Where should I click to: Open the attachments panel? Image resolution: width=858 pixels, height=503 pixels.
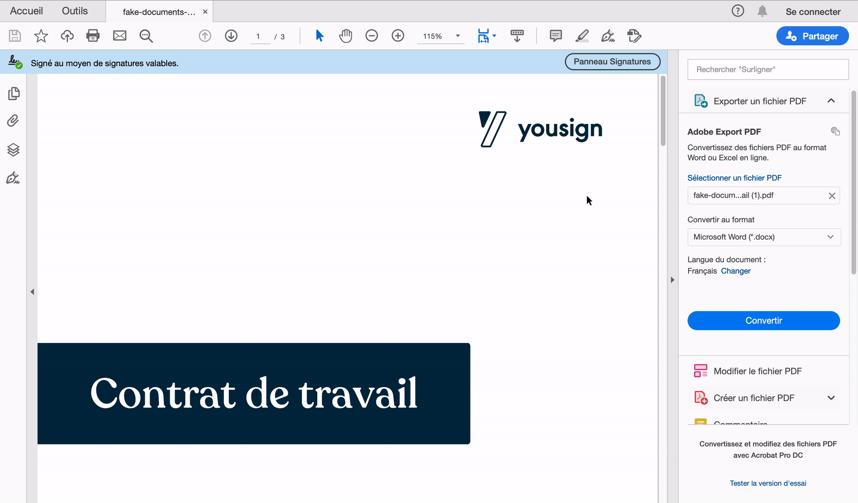tap(12, 120)
